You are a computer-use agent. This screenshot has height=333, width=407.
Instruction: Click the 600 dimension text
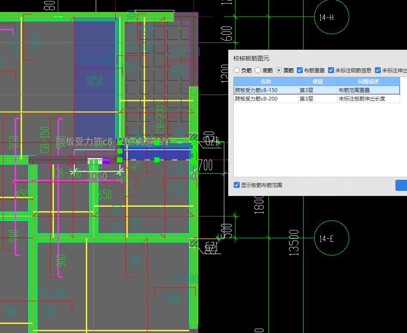[226, 33]
